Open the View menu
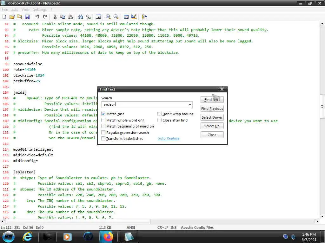 pos(25,9)
